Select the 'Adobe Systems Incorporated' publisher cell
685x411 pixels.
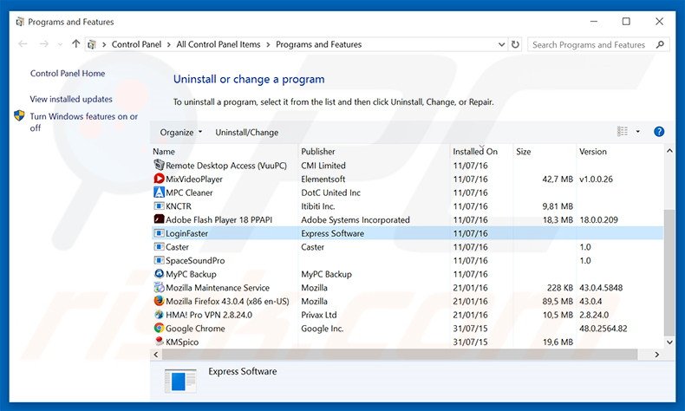click(356, 219)
